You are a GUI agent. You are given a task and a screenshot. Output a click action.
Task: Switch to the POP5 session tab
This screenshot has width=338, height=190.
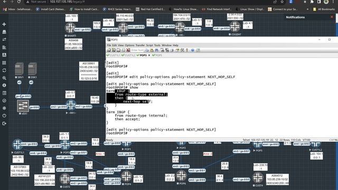coord(157,55)
